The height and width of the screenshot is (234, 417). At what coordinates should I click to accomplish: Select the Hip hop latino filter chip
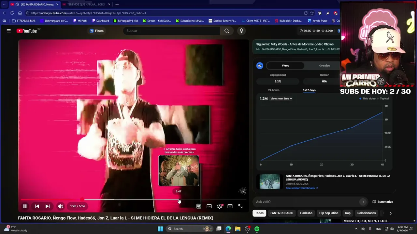pyautogui.click(x=329, y=213)
